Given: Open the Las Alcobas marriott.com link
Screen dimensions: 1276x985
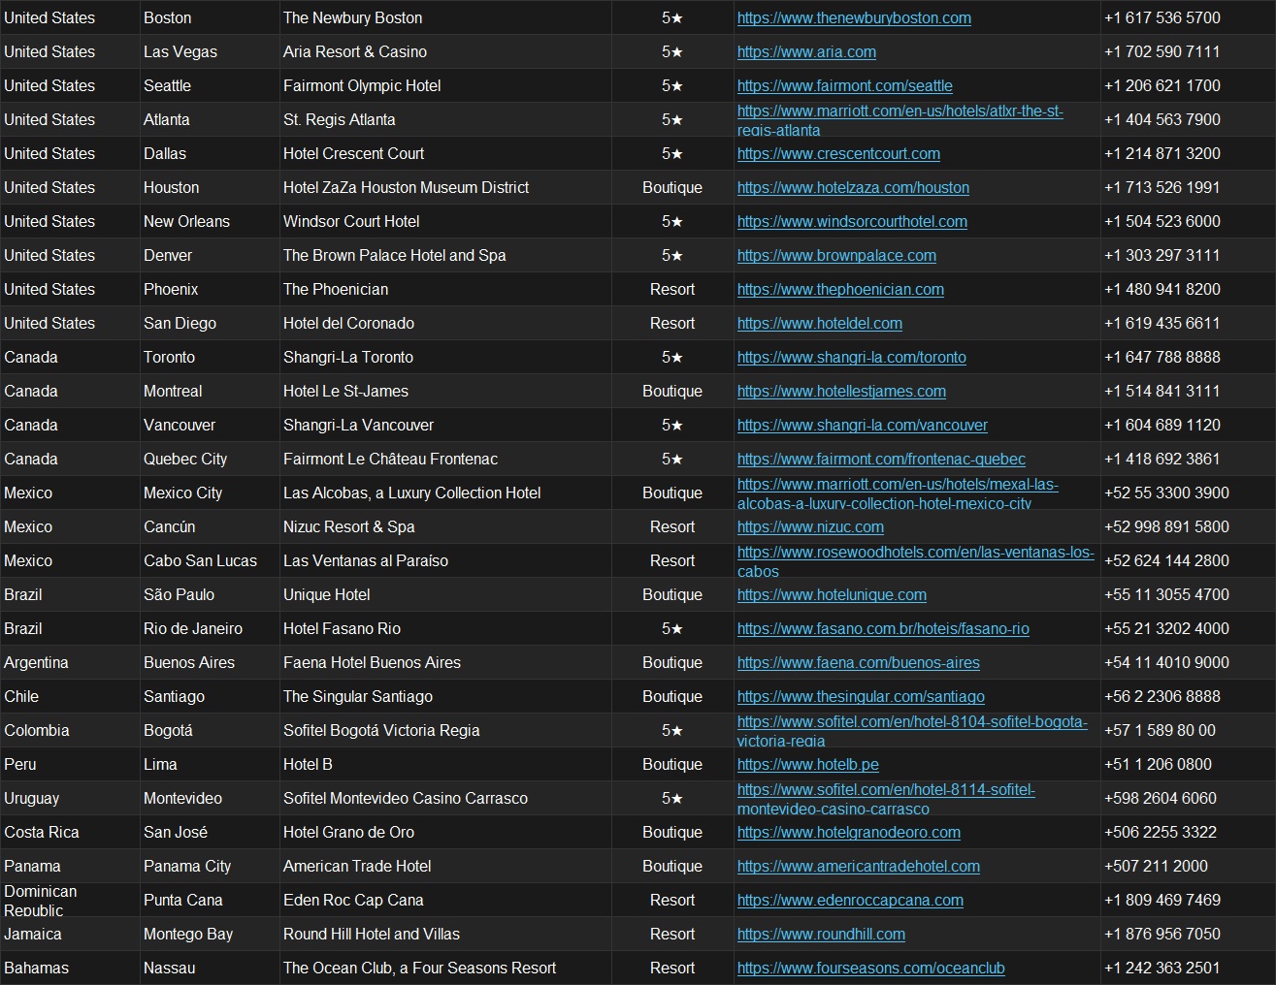Looking at the screenshot, I should click(898, 492).
